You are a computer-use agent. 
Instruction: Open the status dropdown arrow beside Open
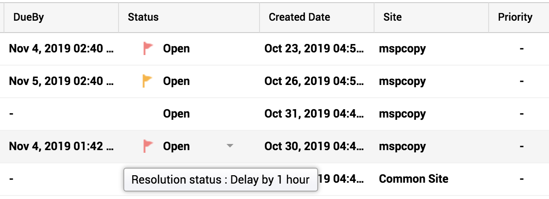[x=229, y=146]
